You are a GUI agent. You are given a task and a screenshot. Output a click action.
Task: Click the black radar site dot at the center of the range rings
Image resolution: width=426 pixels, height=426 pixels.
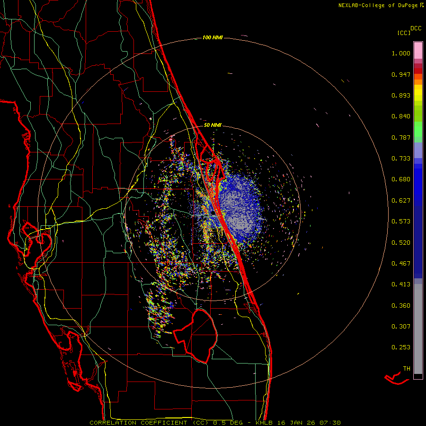point(213,213)
